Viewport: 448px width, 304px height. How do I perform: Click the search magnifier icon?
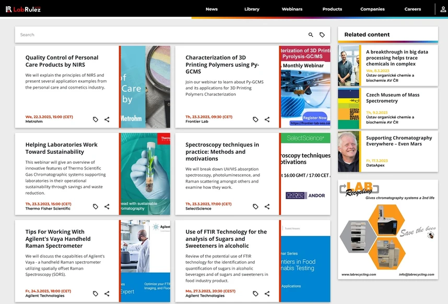[x=311, y=35]
